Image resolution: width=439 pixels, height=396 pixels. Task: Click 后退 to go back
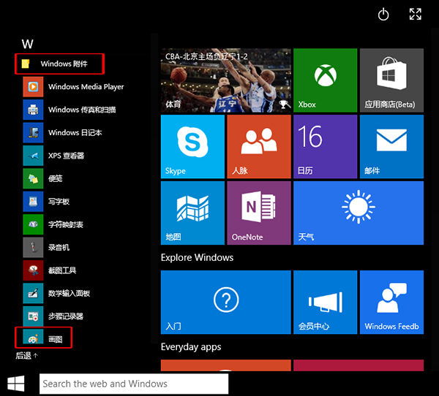point(26,356)
